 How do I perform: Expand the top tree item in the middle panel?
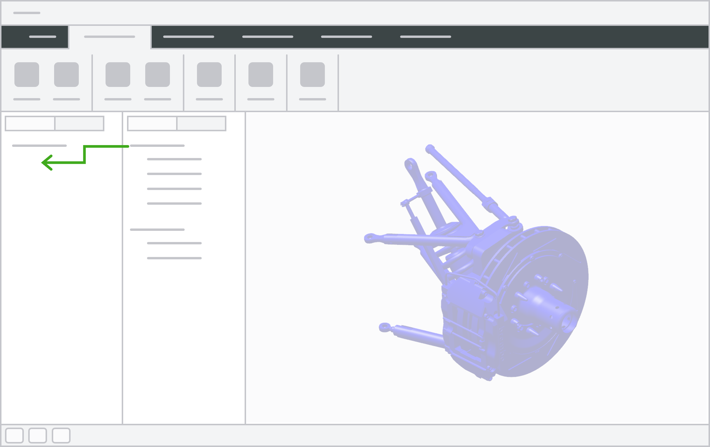click(157, 145)
